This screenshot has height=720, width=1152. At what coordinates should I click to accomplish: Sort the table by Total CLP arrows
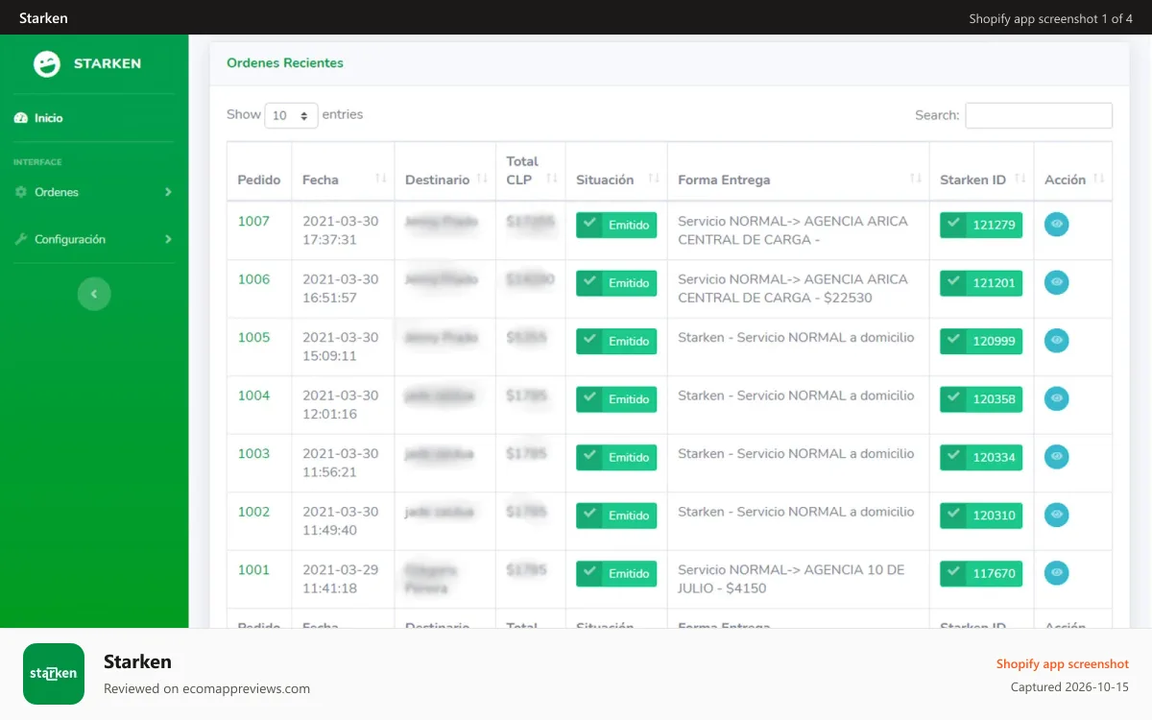click(552, 179)
